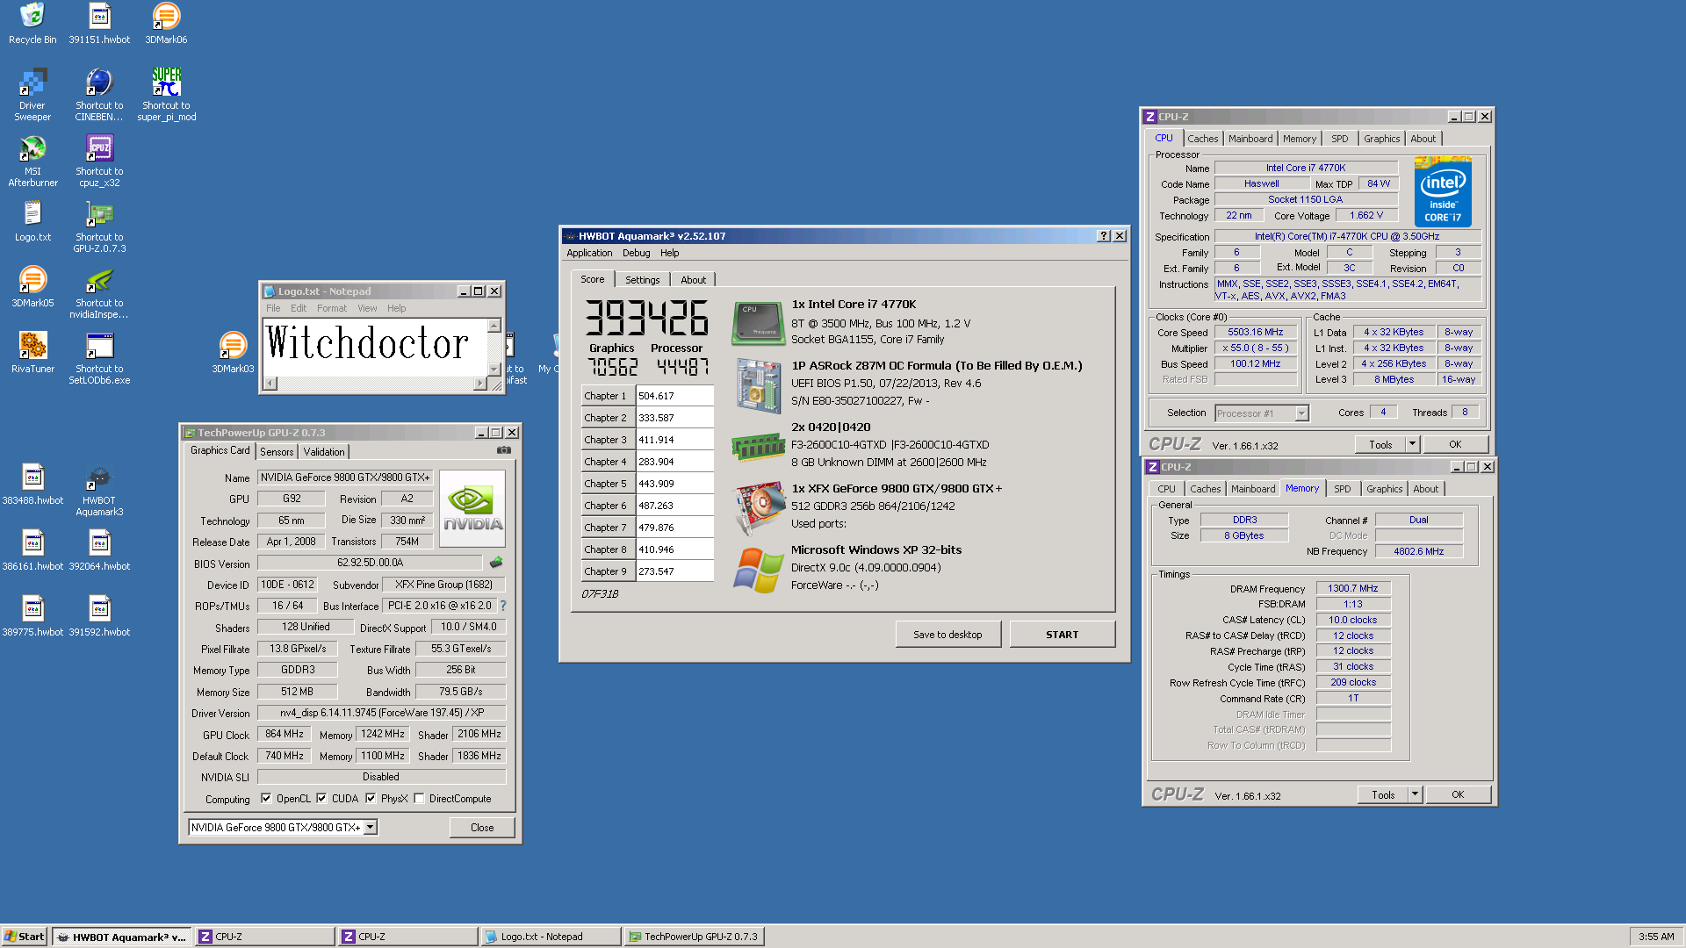Click the Windows Start button
Screen dimensions: 1686x948
pos(25,937)
